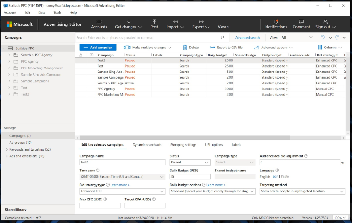Post changes with the Post icon
This screenshot has height=223, width=352.
tap(154, 24)
